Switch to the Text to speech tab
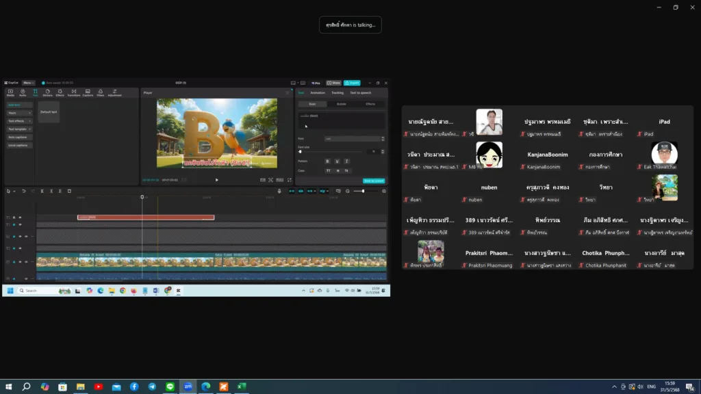This screenshot has height=394, width=701. point(361,92)
